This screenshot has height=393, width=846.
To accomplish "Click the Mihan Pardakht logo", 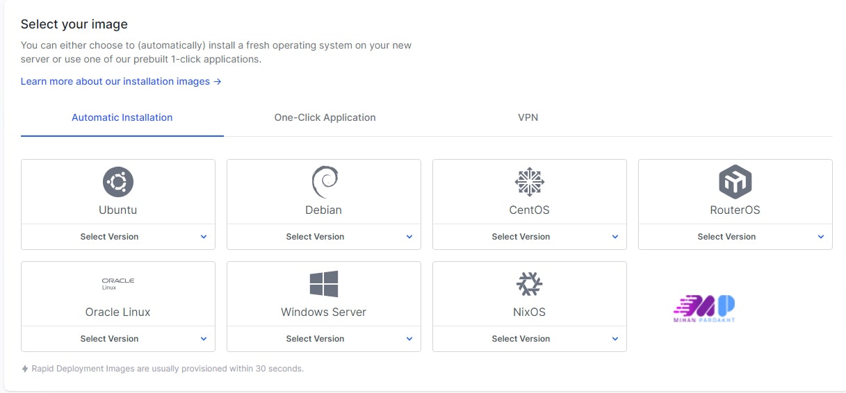I will click(x=704, y=308).
